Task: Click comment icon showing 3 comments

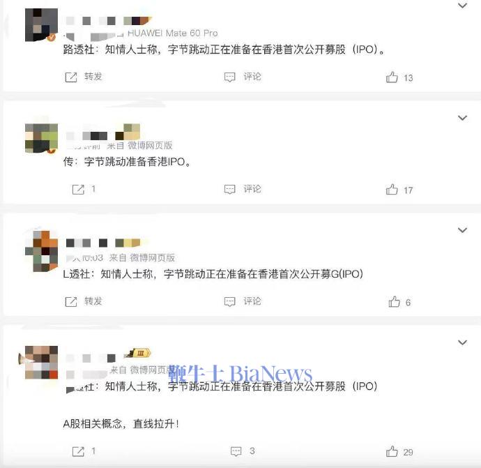Action: (236, 451)
